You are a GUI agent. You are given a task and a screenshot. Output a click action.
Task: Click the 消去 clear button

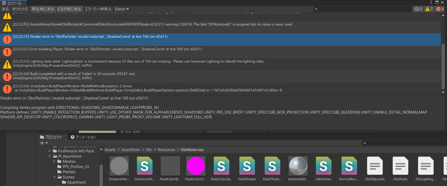(5, 9)
